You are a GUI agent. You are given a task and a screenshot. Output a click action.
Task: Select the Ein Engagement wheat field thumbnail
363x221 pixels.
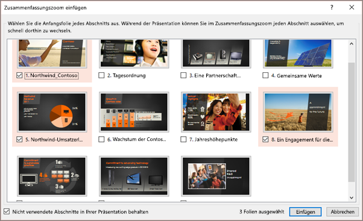click(298, 112)
